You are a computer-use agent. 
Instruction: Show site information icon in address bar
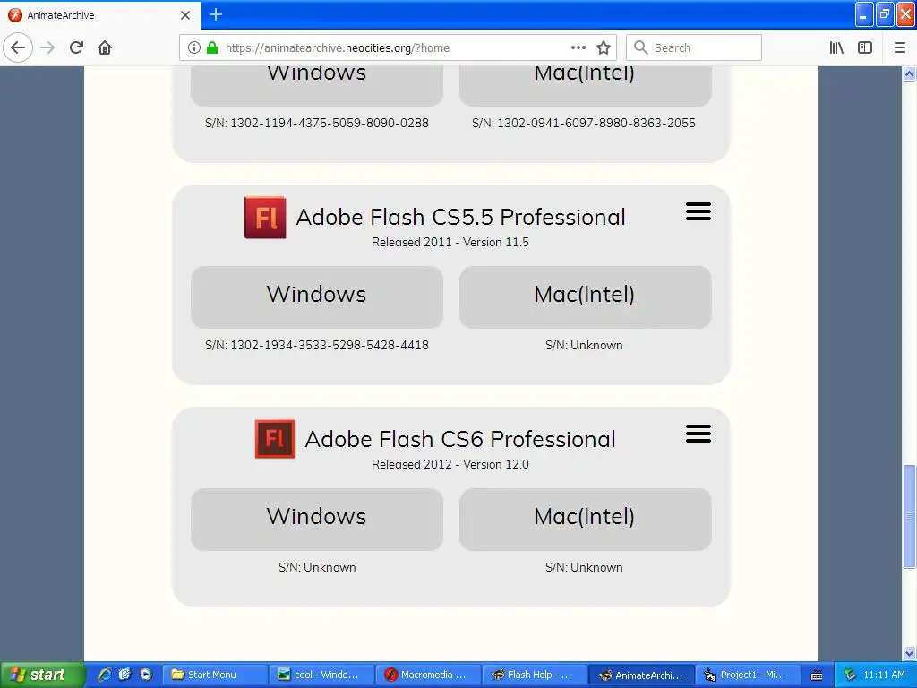[194, 47]
